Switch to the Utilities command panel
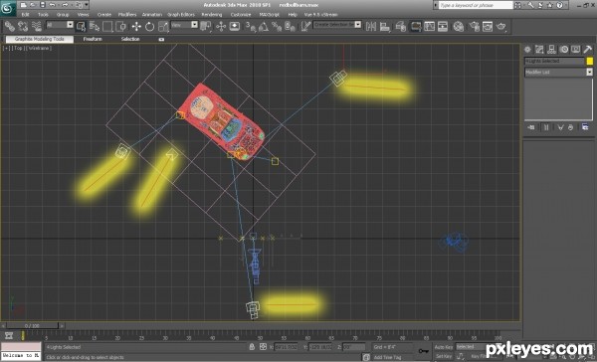The width and height of the screenshot is (597, 362). tap(588, 49)
